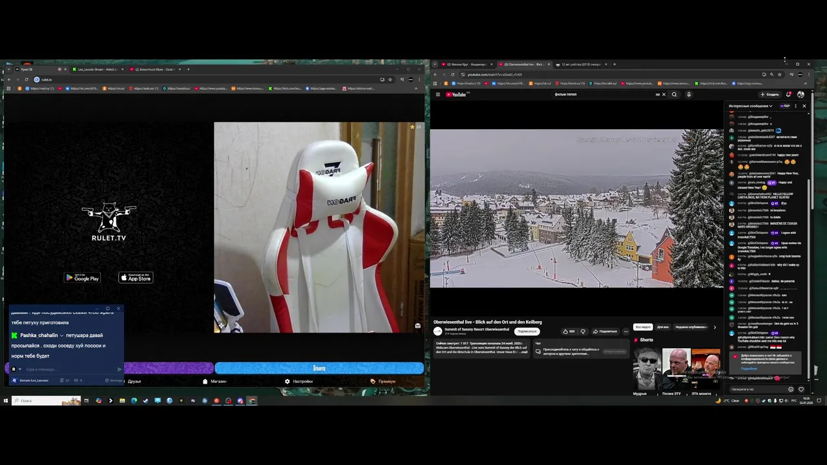Select the third, longest filter chip above Shorts
This screenshot has width=827, height=465.
pyautogui.click(x=691, y=327)
